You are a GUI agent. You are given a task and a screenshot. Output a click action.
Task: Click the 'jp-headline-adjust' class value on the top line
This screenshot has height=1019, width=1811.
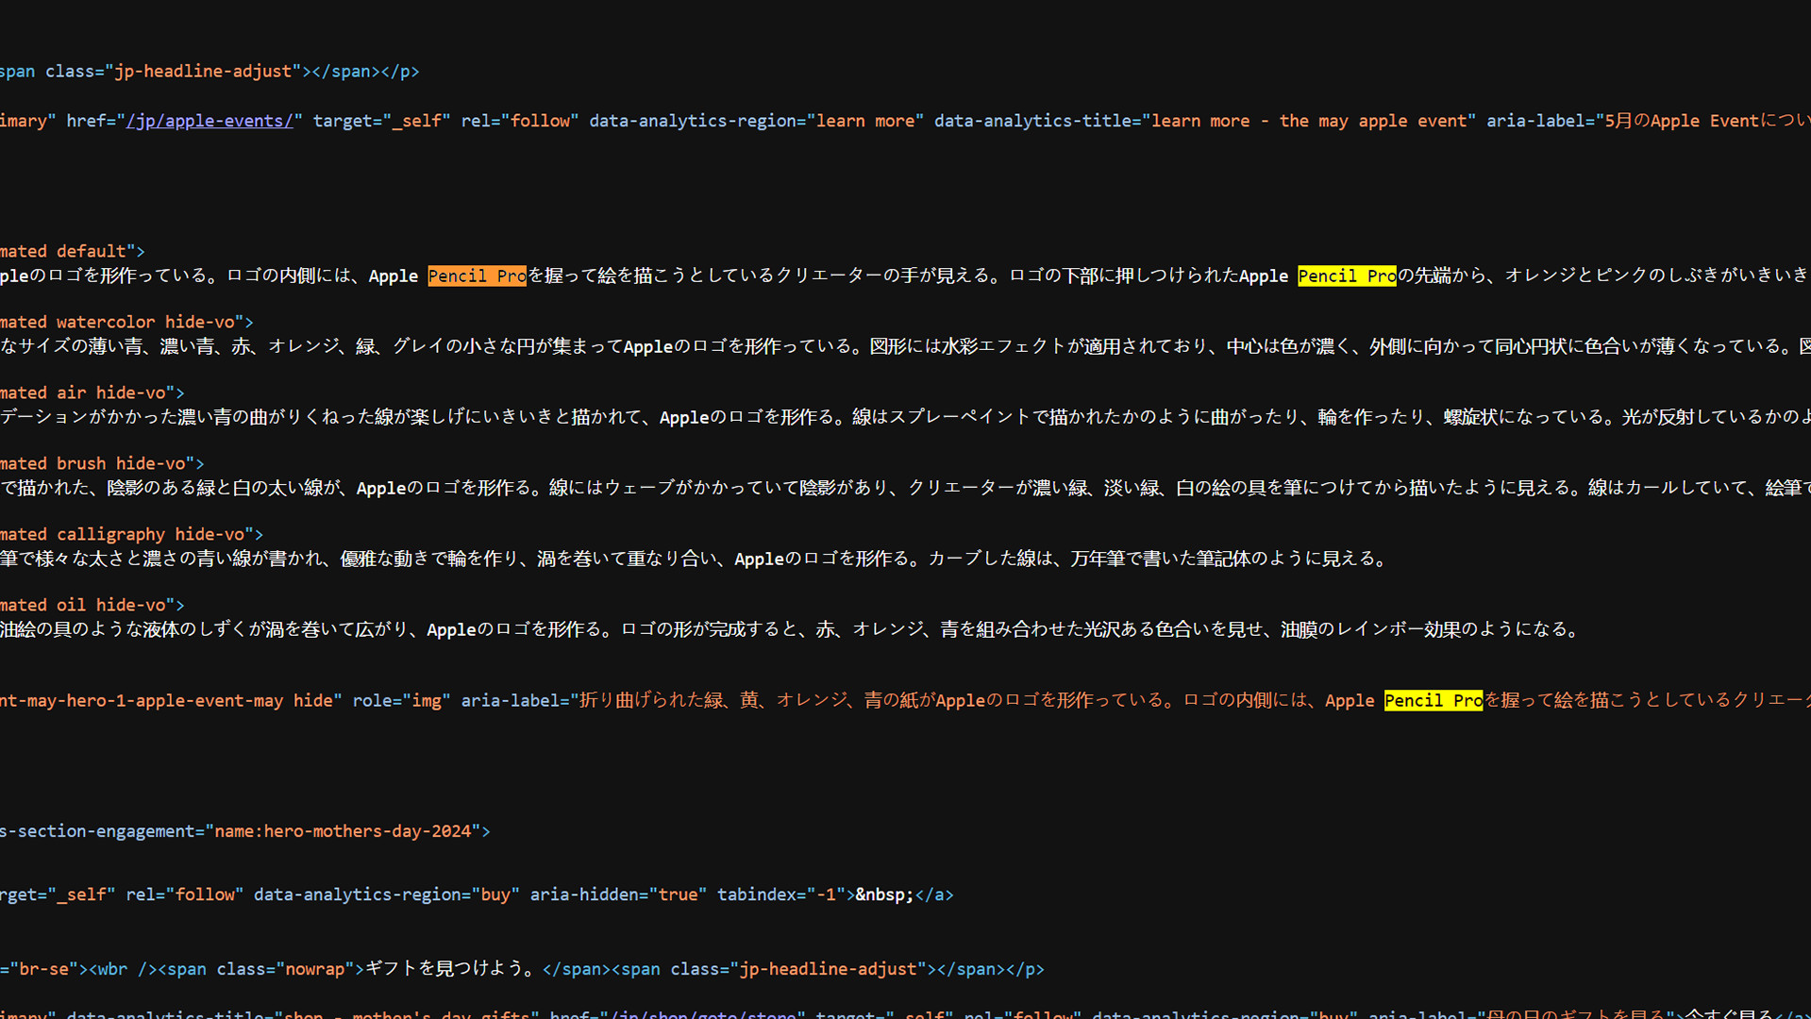[x=202, y=72]
